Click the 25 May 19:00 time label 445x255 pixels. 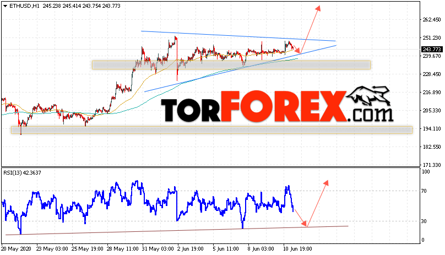88,249
